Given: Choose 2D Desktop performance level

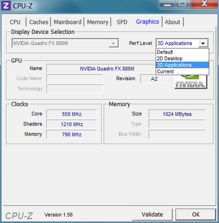Looking at the screenshot, I should (x=182, y=58).
